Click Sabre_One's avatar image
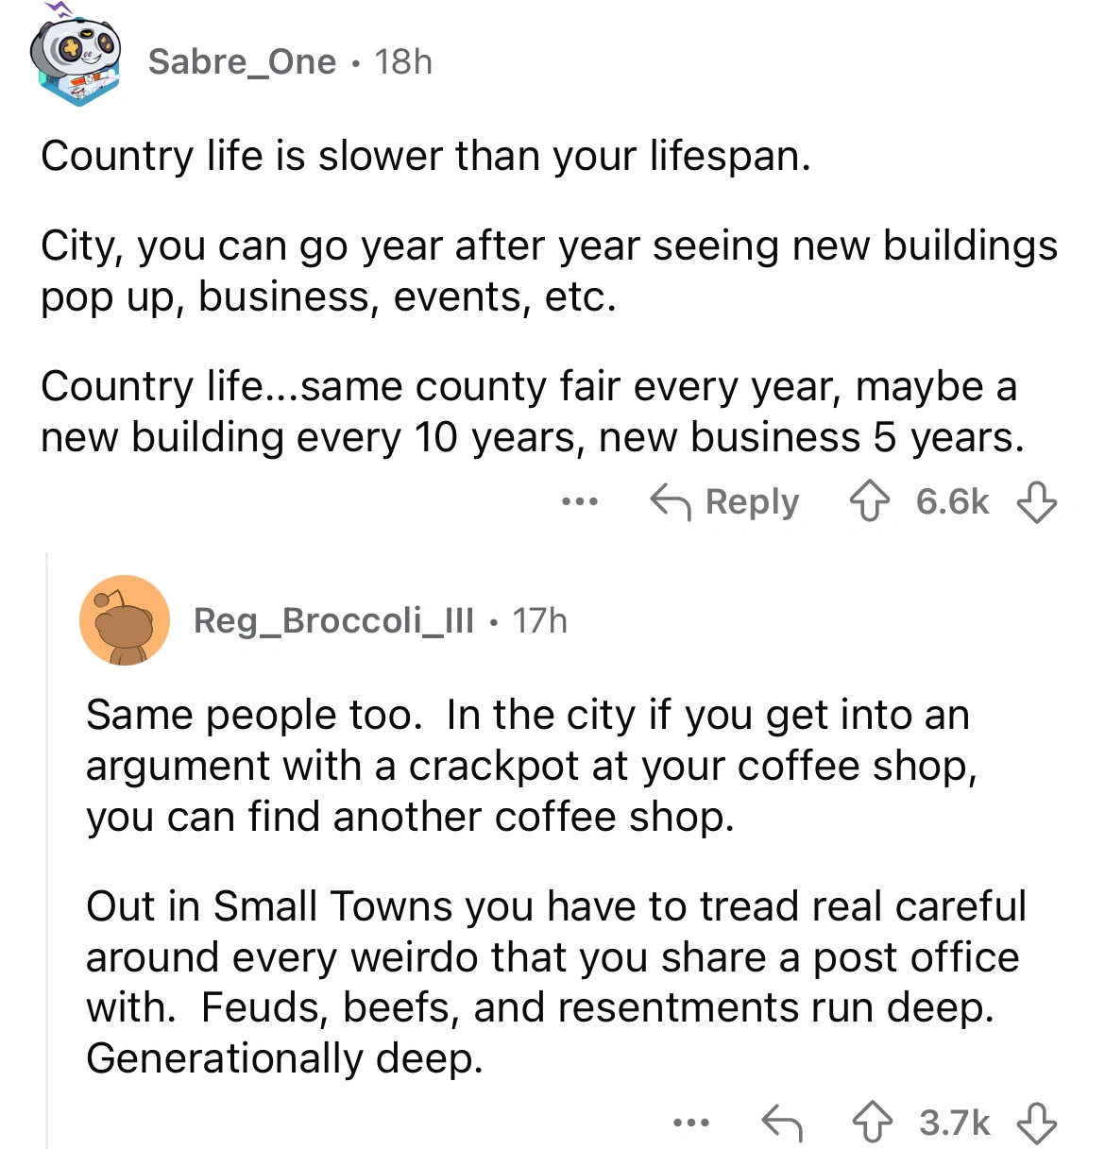The height and width of the screenshot is (1149, 1105). coord(77,61)
